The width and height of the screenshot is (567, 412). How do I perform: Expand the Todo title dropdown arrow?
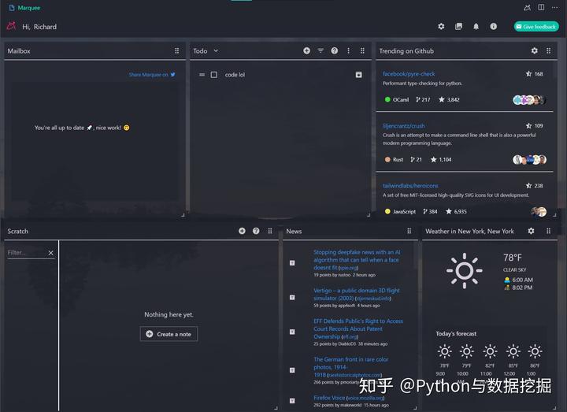pyautogui.click(x=216, y=51)
